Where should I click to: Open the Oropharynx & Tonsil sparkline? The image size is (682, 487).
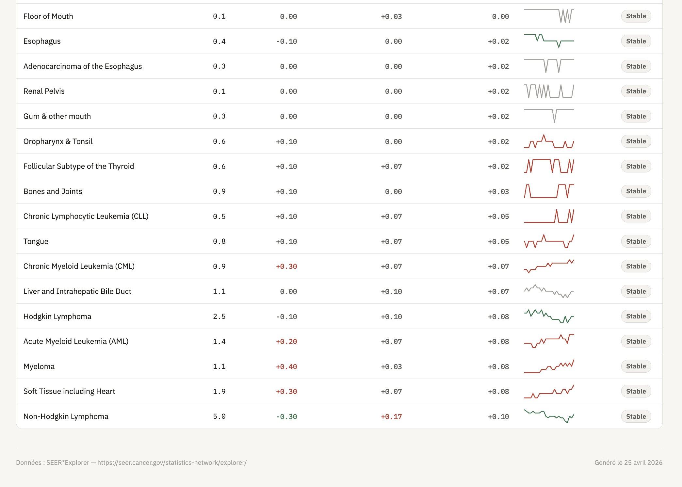pos(549,141)
